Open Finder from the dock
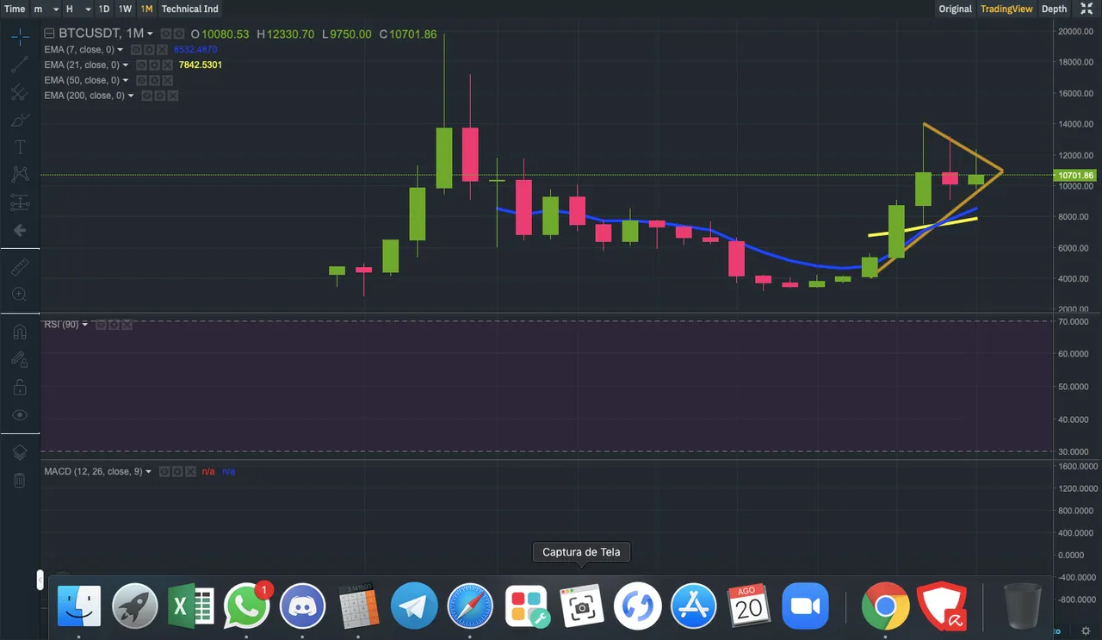 click(x=79, y=606)
